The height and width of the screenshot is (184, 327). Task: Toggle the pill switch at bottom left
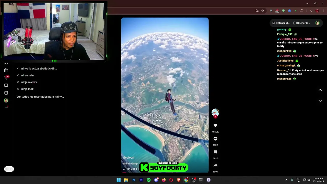[x=9, y=169]
